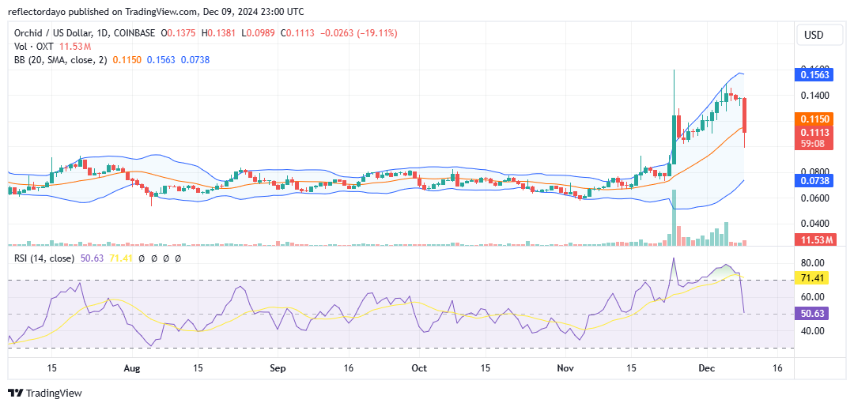The width and height of the screenshot is (854, 407).
Task: Click the countdown timer 59:08 label
Action: point(813,145)
